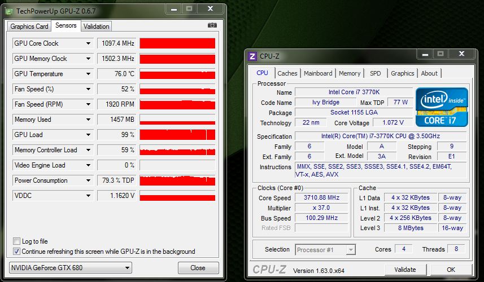Click the 8 MBytes Level 3 cache value
Viewport: 484px width, 282px height.
click(411, 228)
